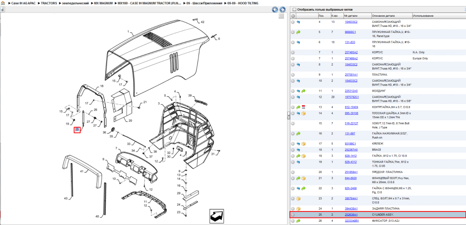Open part number 252636A1 link

[351, 215]
